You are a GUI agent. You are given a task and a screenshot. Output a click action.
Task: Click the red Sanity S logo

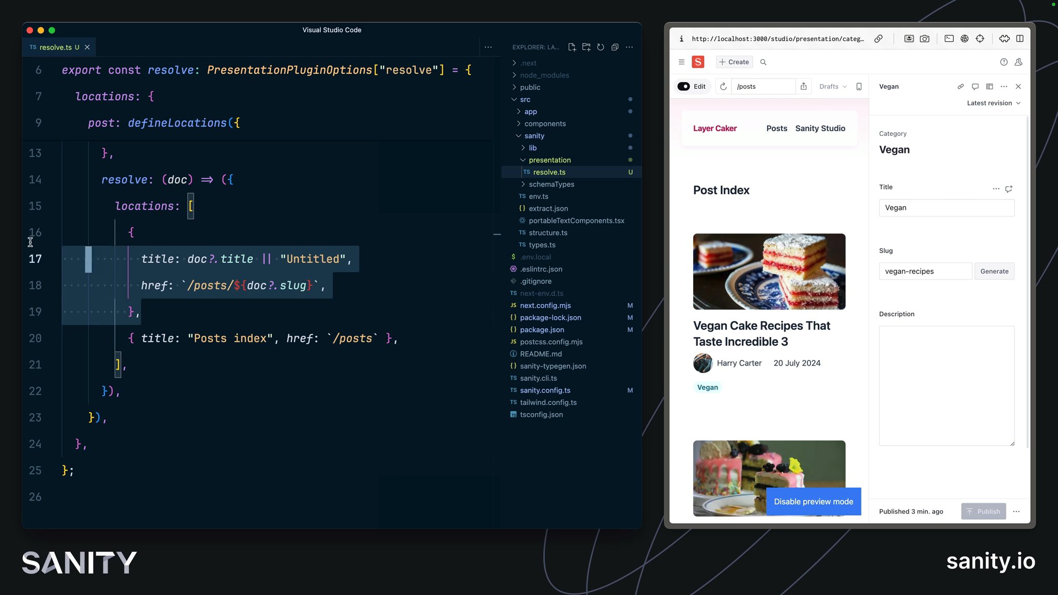(x=698, y=62)
